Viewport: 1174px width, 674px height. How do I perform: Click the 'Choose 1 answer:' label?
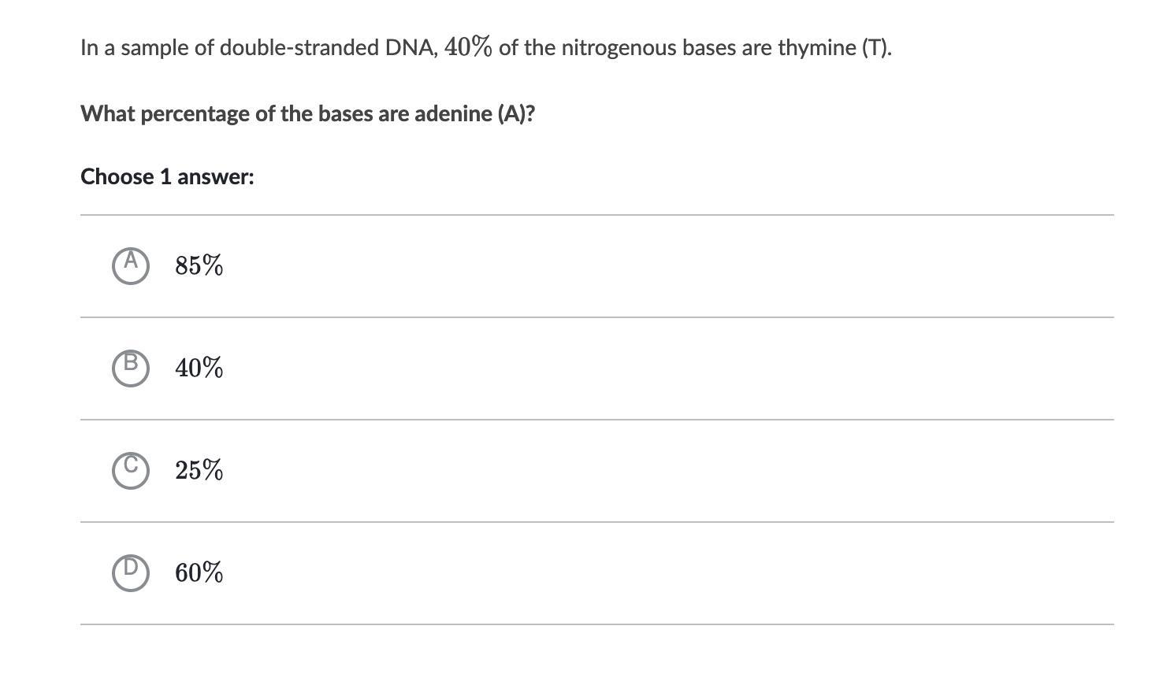167,176
